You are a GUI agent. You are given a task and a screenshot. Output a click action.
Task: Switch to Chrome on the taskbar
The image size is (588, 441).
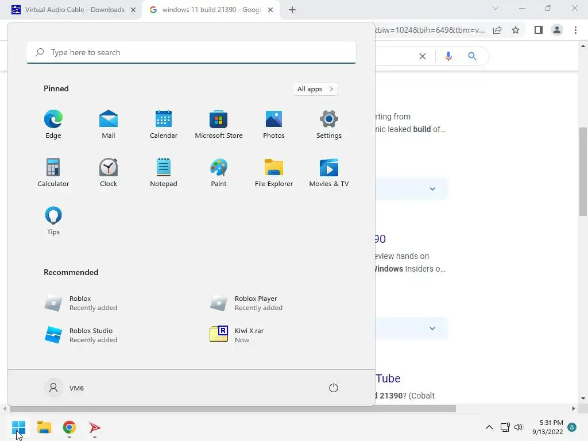point(69,427)
